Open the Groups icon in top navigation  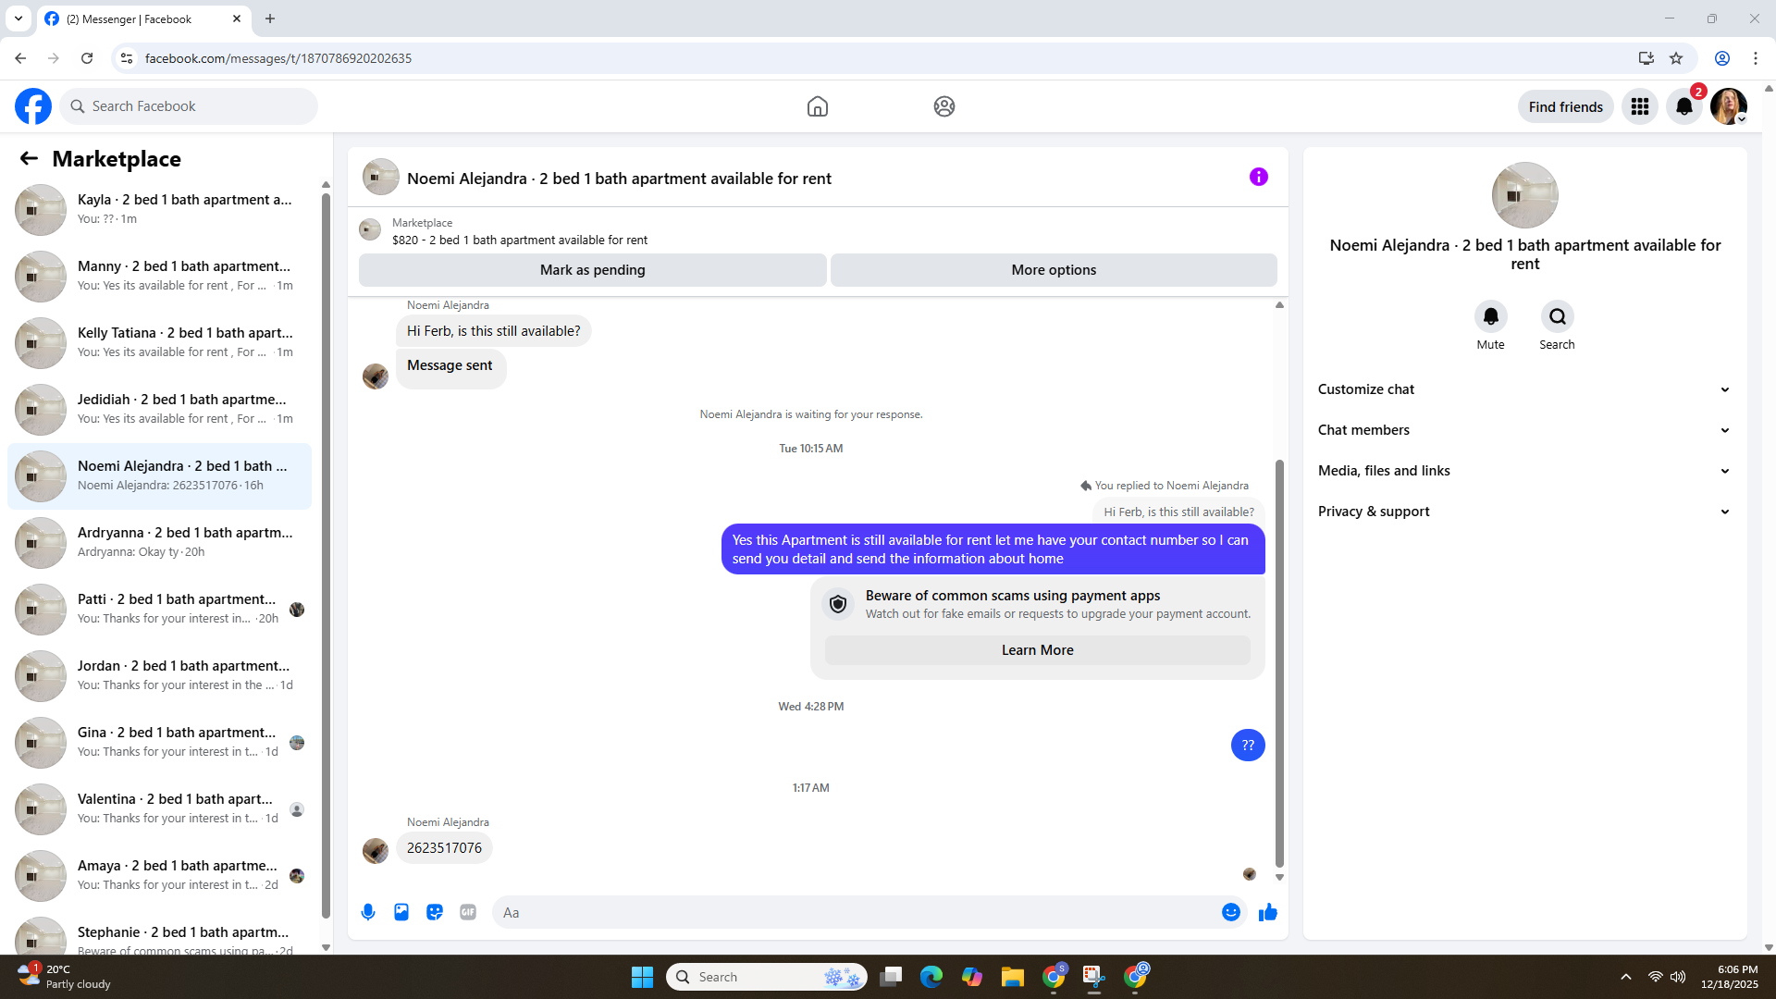[943, 106]
